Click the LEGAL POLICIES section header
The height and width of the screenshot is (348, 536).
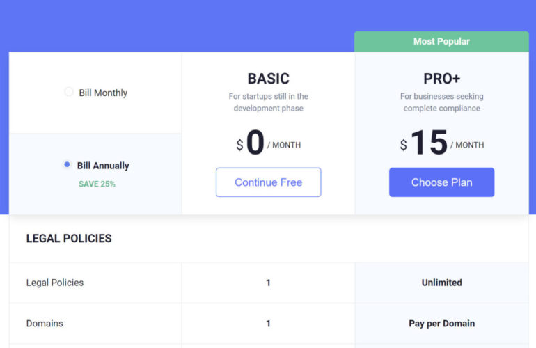pyautogui.click(x=69, y=239)
